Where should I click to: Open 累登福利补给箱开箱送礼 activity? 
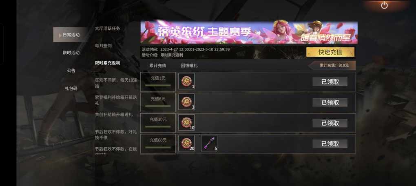point(116,100)
